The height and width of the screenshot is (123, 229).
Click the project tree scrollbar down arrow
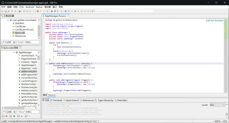tap(39, 38)
